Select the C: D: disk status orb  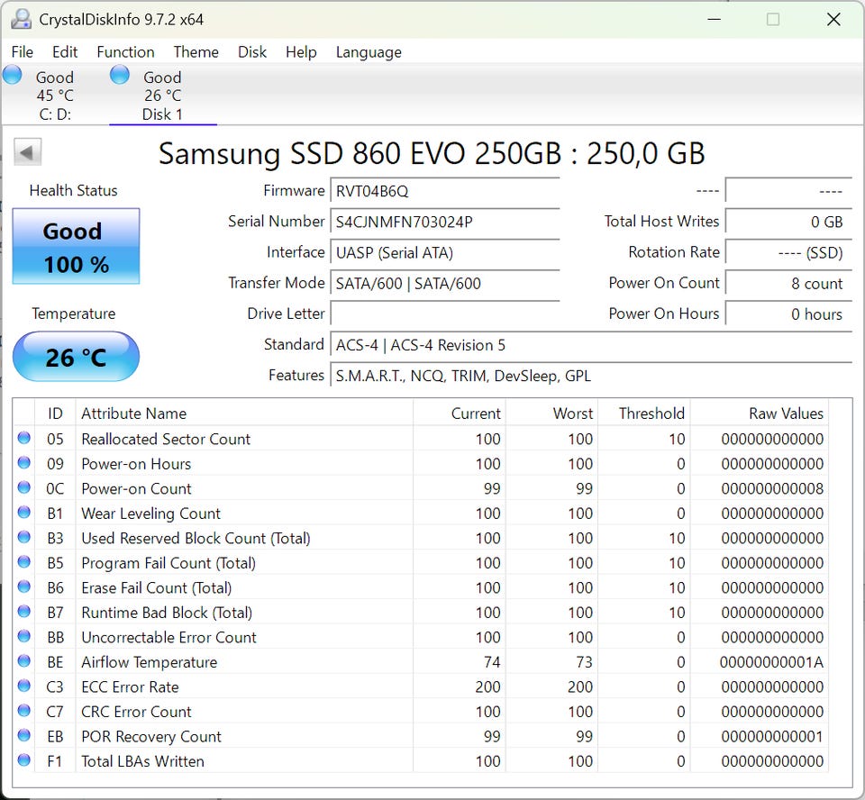[x=13, y=76]
